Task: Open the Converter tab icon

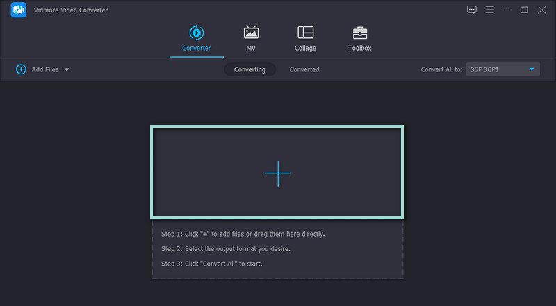Action: click(x=196, y=33)
